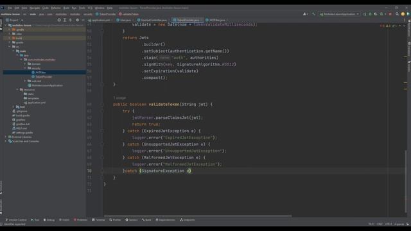The height and width of the screenshot is (231, 411).
Task: Open the Debug tool window
Action: [49, 219]
